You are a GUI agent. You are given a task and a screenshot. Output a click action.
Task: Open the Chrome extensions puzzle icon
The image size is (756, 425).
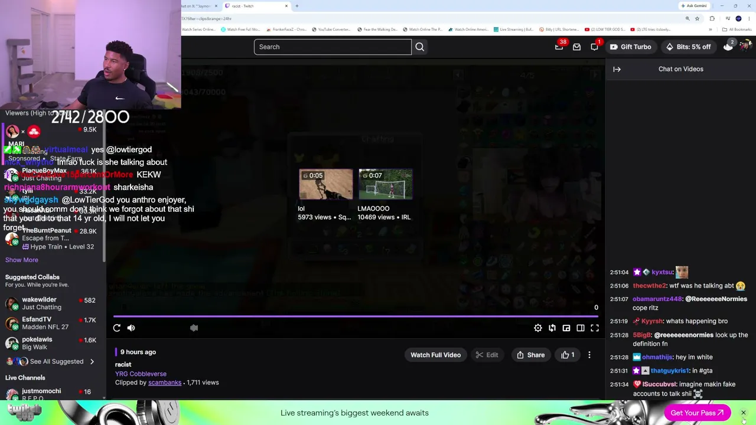tap(712, 18)
